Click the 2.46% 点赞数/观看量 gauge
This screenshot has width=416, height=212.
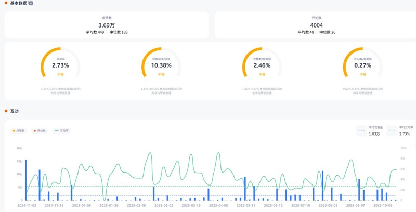pyautogui.click(x=262, y=65)
